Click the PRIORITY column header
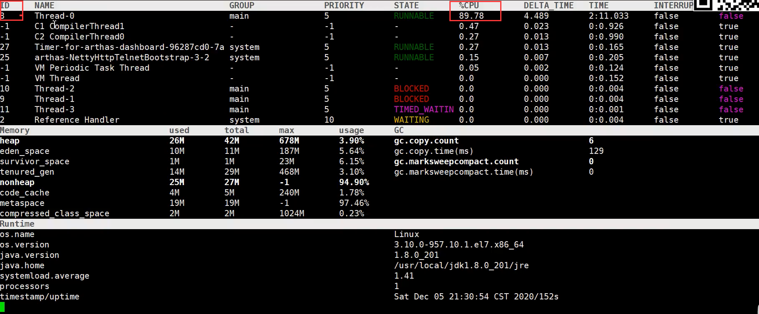 pos(344,5)
